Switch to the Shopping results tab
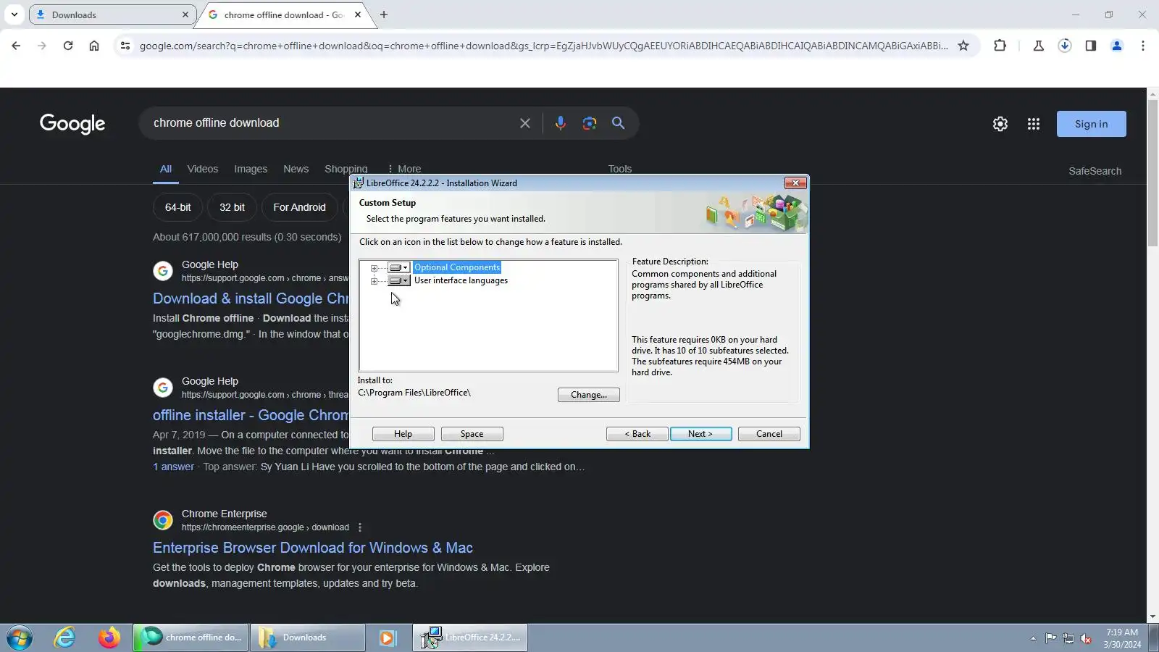The width and height of the screenshot is (1159, 652). pos(346,169)
